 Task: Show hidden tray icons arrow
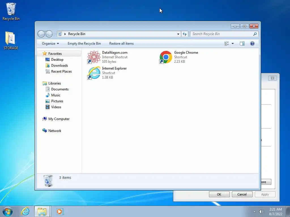click(x=255, y=212)
